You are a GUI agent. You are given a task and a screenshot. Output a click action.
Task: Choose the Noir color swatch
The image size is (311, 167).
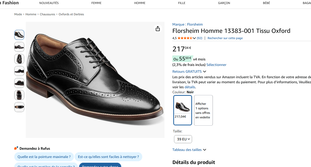(183, 110)
